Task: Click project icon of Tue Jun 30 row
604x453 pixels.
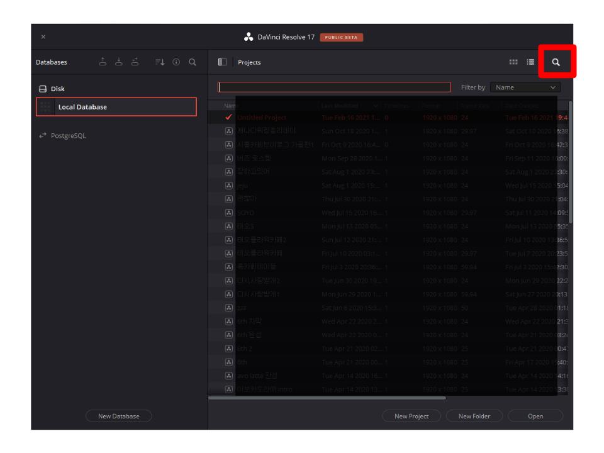Action: 229,281
